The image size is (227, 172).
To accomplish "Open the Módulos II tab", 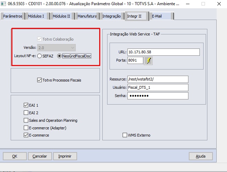I will click(x=62, y=16).
